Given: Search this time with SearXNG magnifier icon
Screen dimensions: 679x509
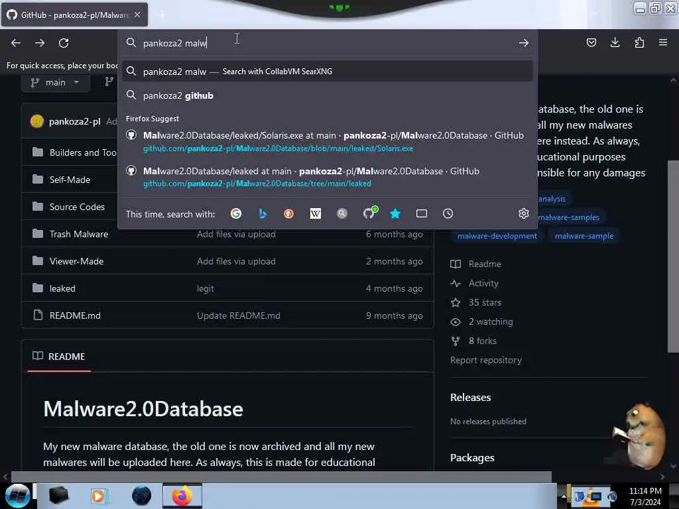Looking at the screenshot, I should [x=342, y=213].
